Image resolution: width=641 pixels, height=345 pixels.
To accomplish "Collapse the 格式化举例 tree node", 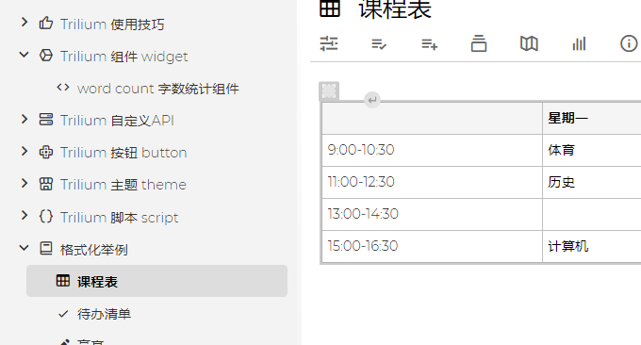I will point(25,248).
